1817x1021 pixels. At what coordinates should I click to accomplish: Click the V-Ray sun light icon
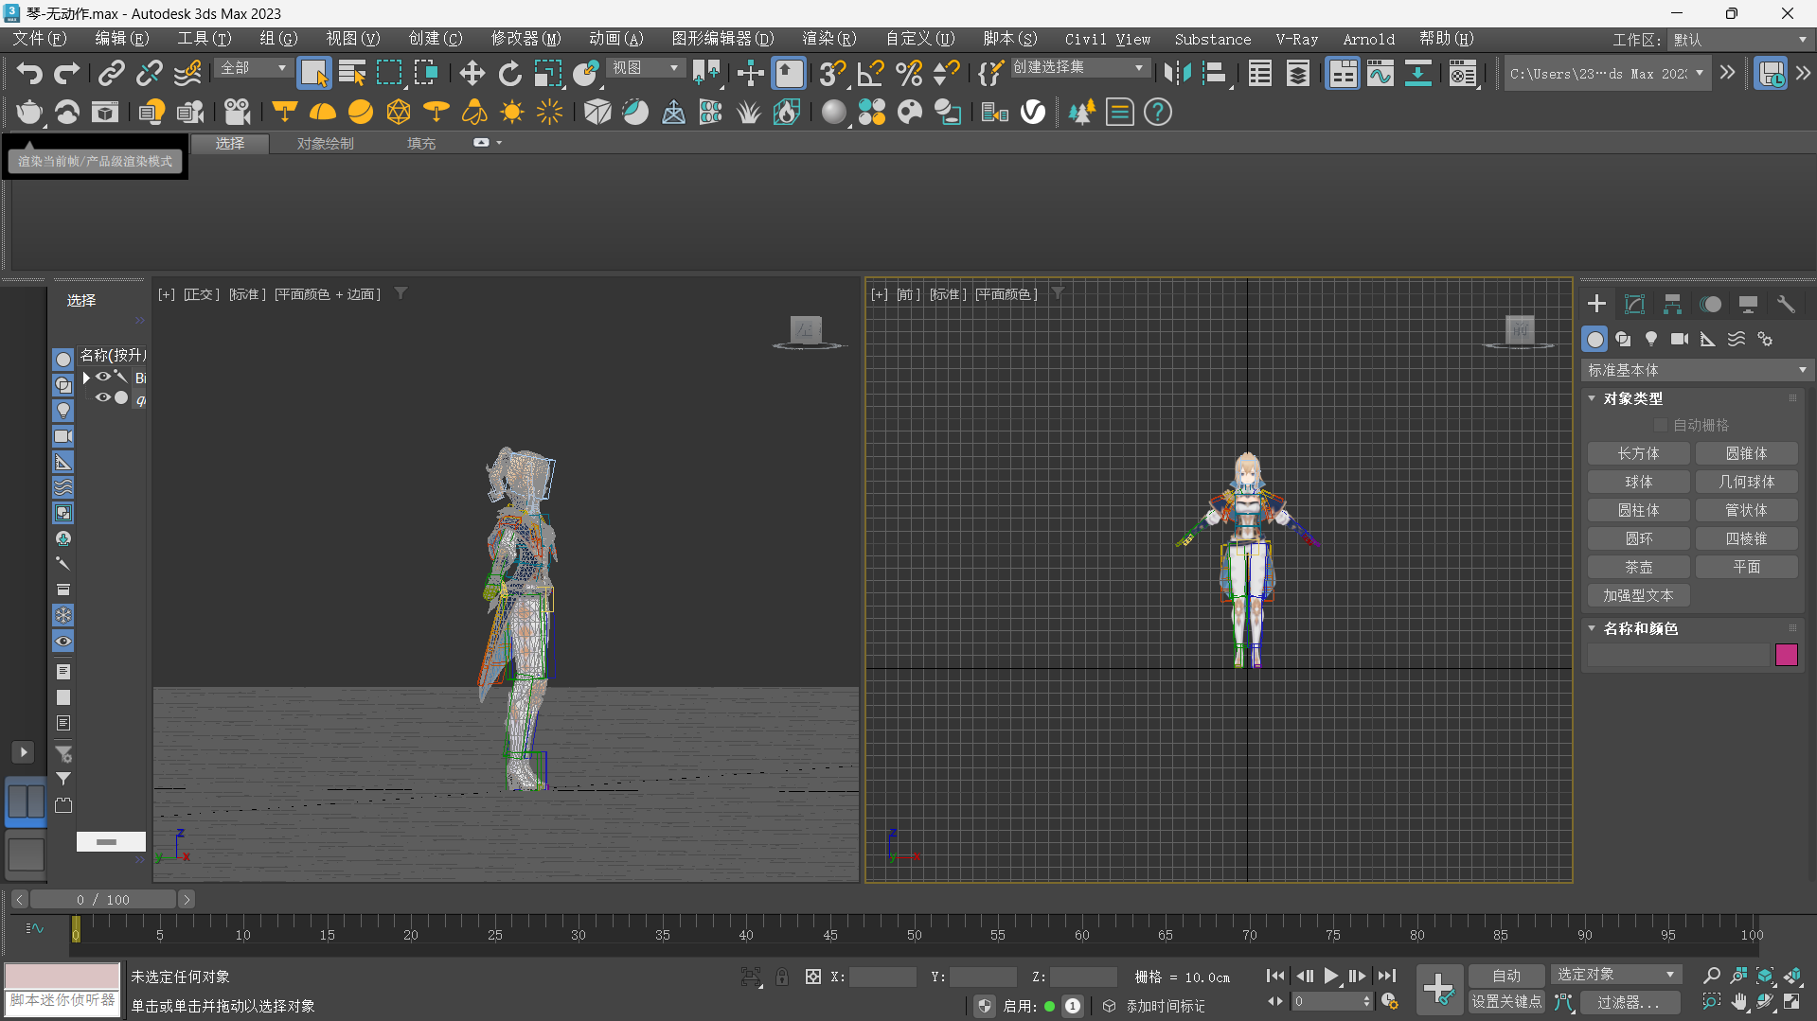click(x=512, y=112)
